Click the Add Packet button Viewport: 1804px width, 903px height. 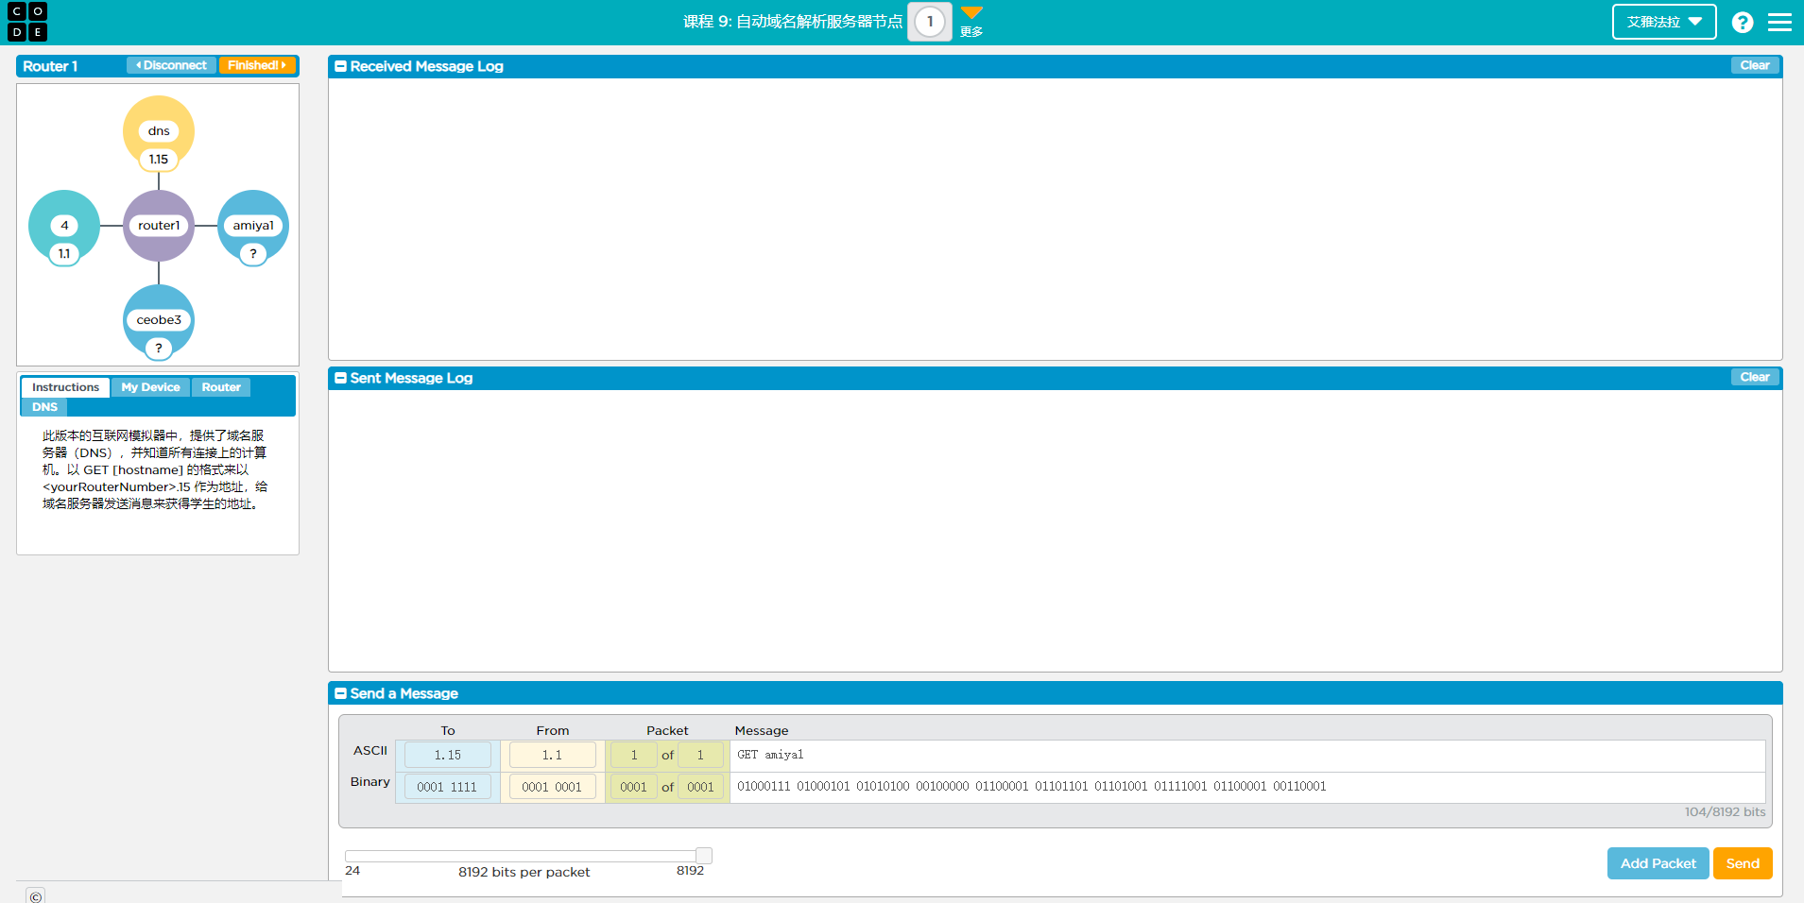click(1658, 863)
